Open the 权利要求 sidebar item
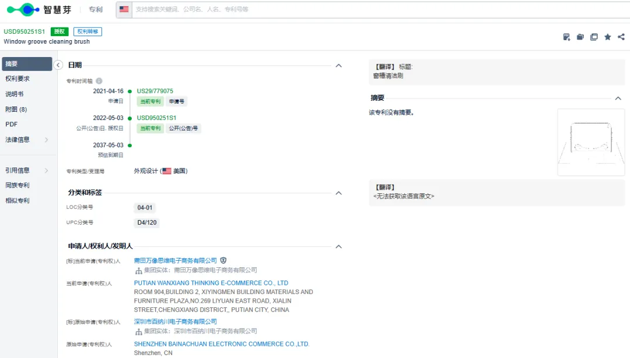Image resolution: width=630 pixels, height=358 pixels. 17,79
